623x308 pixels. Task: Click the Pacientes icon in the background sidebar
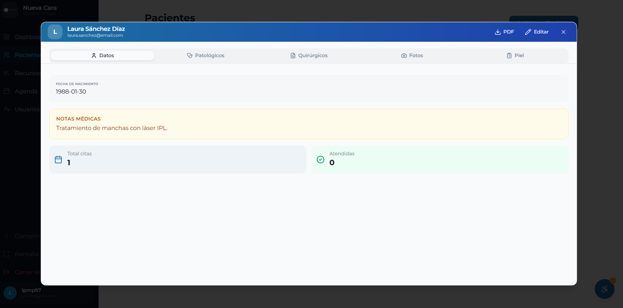pos(7,55)
